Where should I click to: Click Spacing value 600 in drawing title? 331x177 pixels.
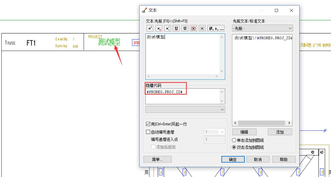point(75,46)
